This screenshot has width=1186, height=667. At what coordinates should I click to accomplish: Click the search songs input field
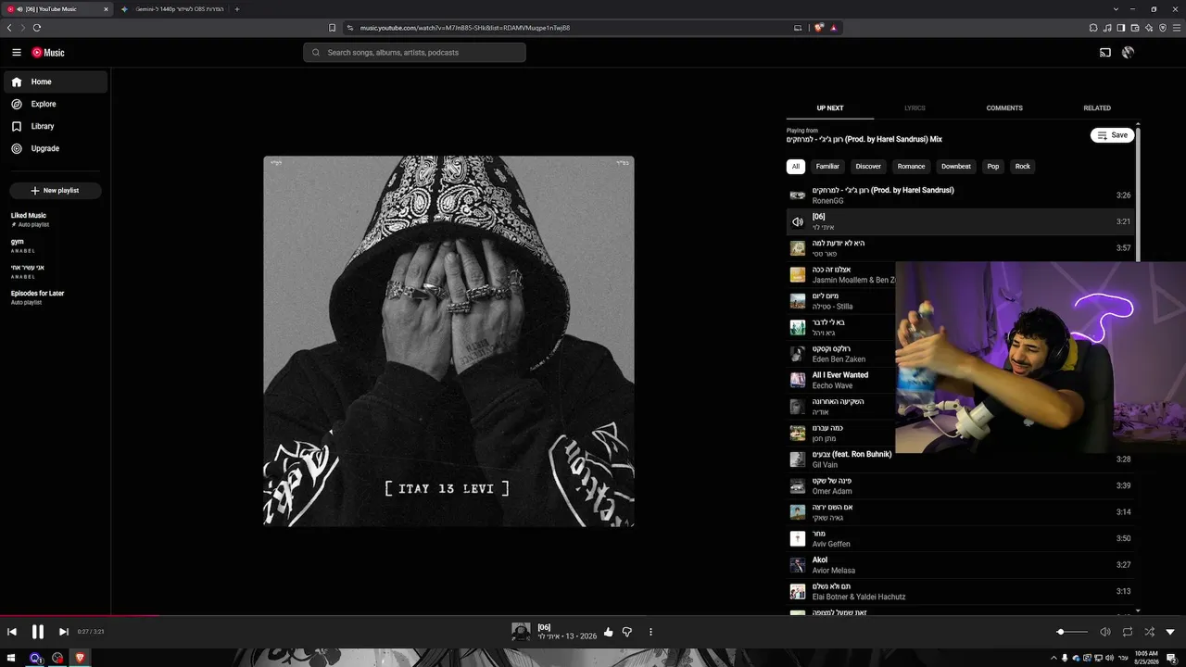(x=414, y=53)
